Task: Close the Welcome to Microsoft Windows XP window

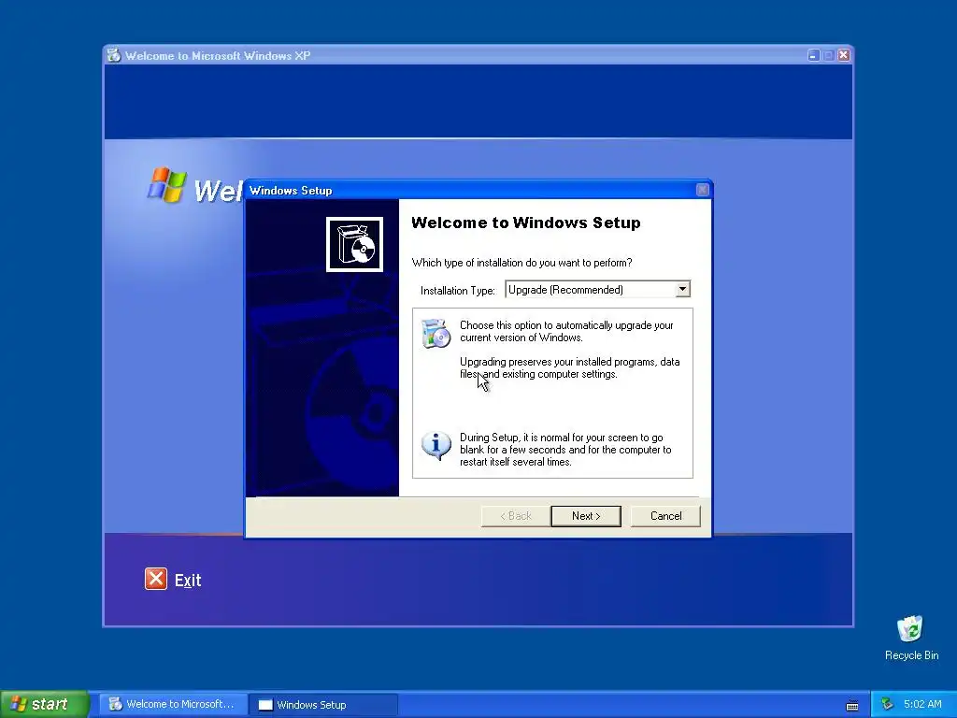Action: tap(844, 55)
